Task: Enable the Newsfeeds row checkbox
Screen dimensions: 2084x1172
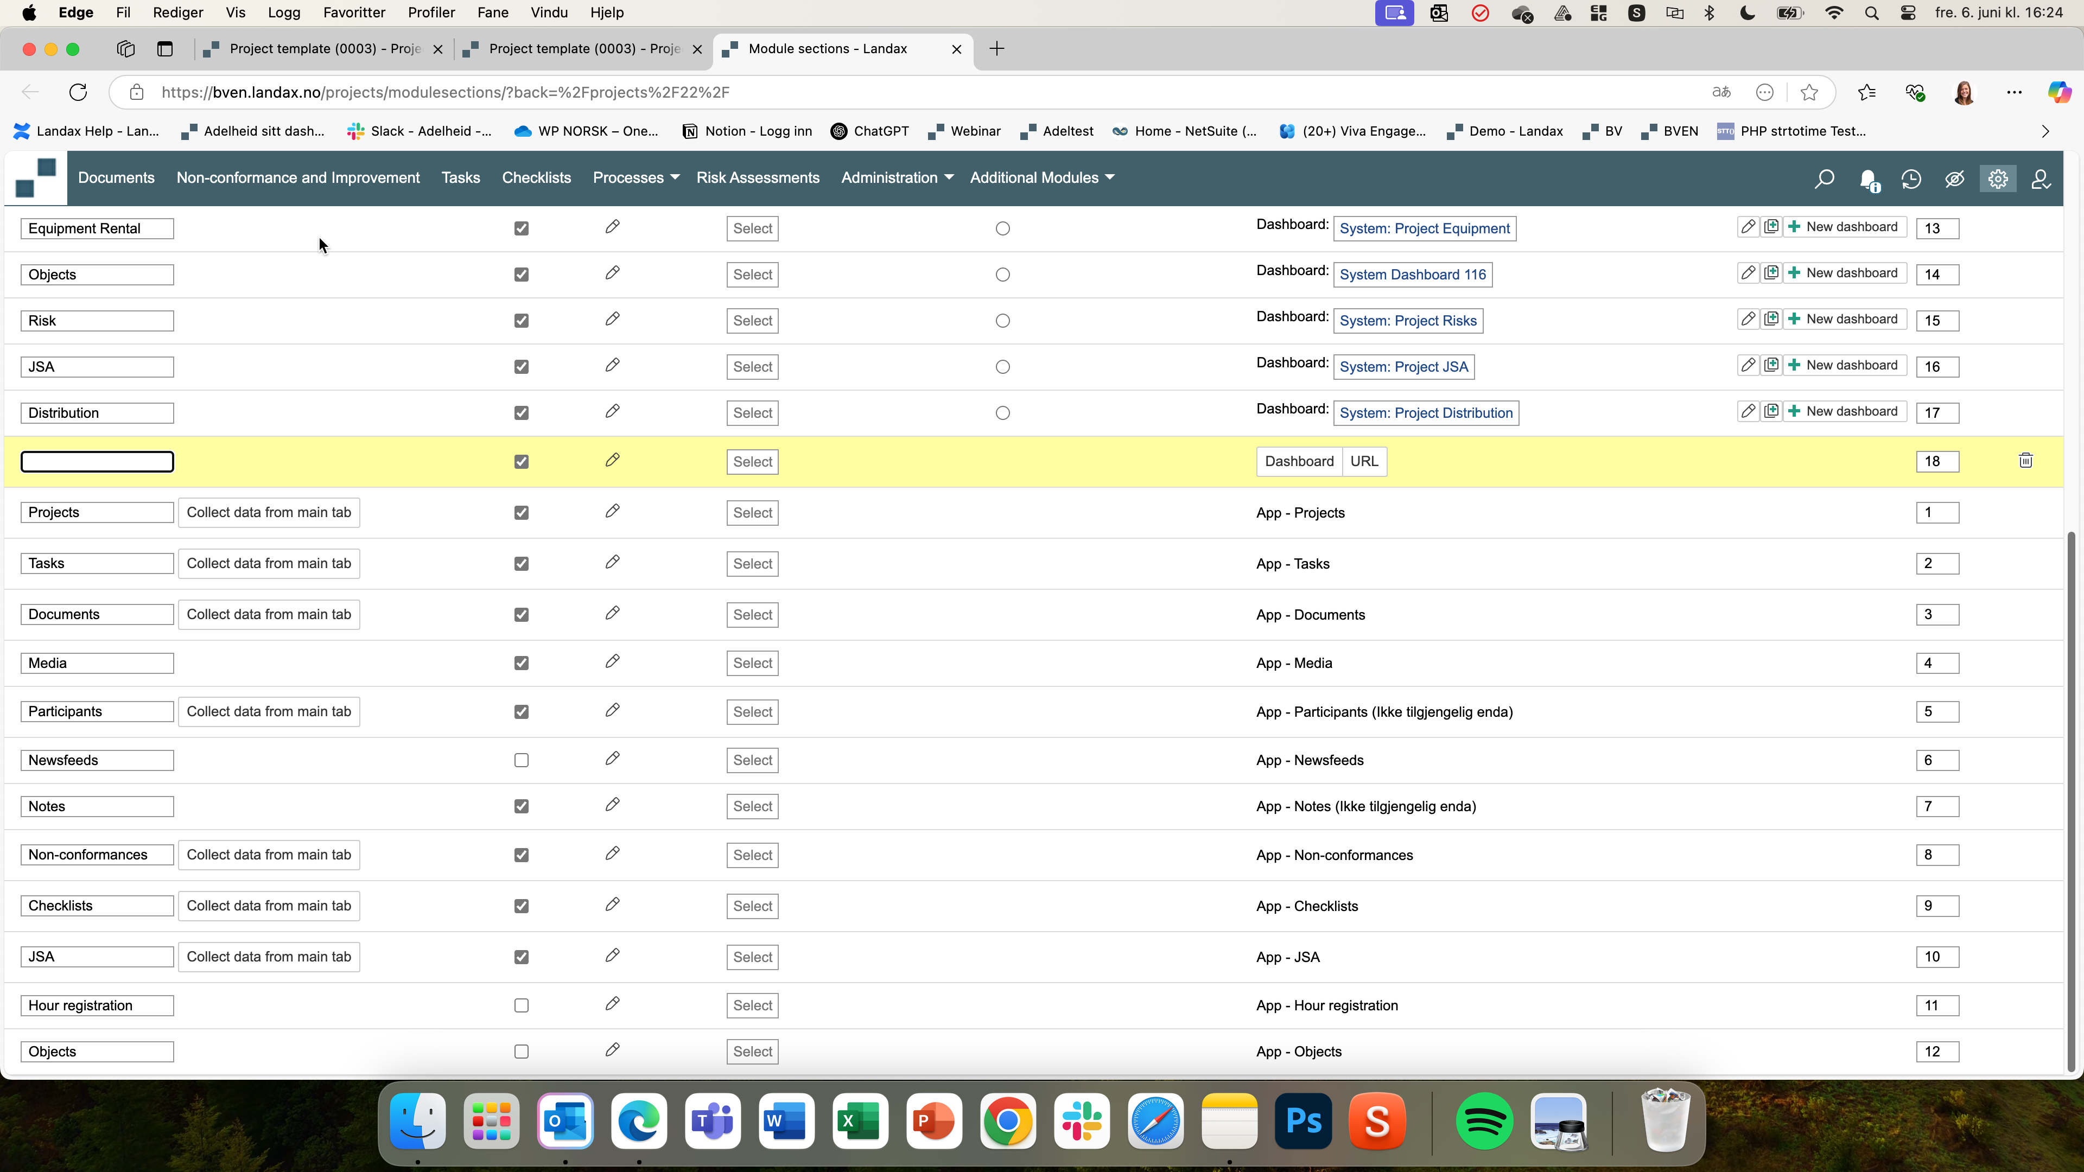Action: point(522,760)
